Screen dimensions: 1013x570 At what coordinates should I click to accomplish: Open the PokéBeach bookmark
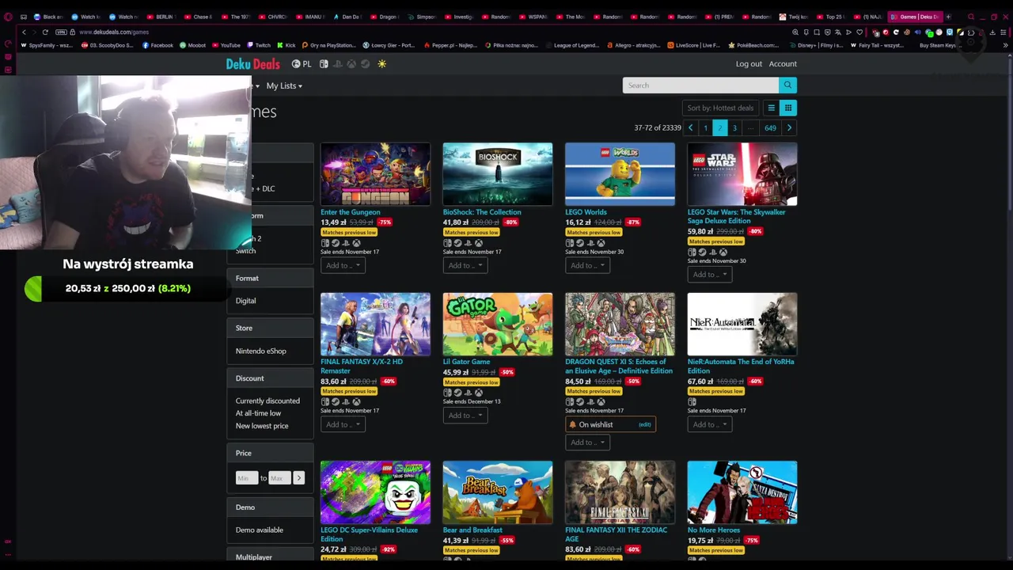(x=753, y=45)
